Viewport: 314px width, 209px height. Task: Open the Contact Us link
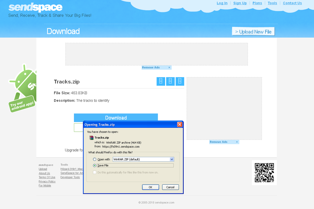(x=292, y=3)
